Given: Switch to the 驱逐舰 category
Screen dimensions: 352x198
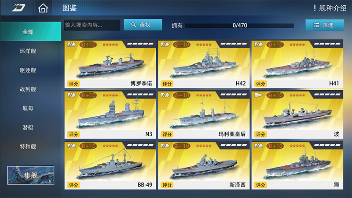Looking at the screenshot, I should point(28,70).
